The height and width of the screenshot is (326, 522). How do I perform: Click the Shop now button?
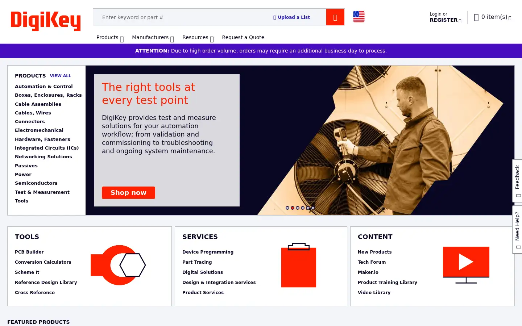pyautogui.click(x=128, y=193)
